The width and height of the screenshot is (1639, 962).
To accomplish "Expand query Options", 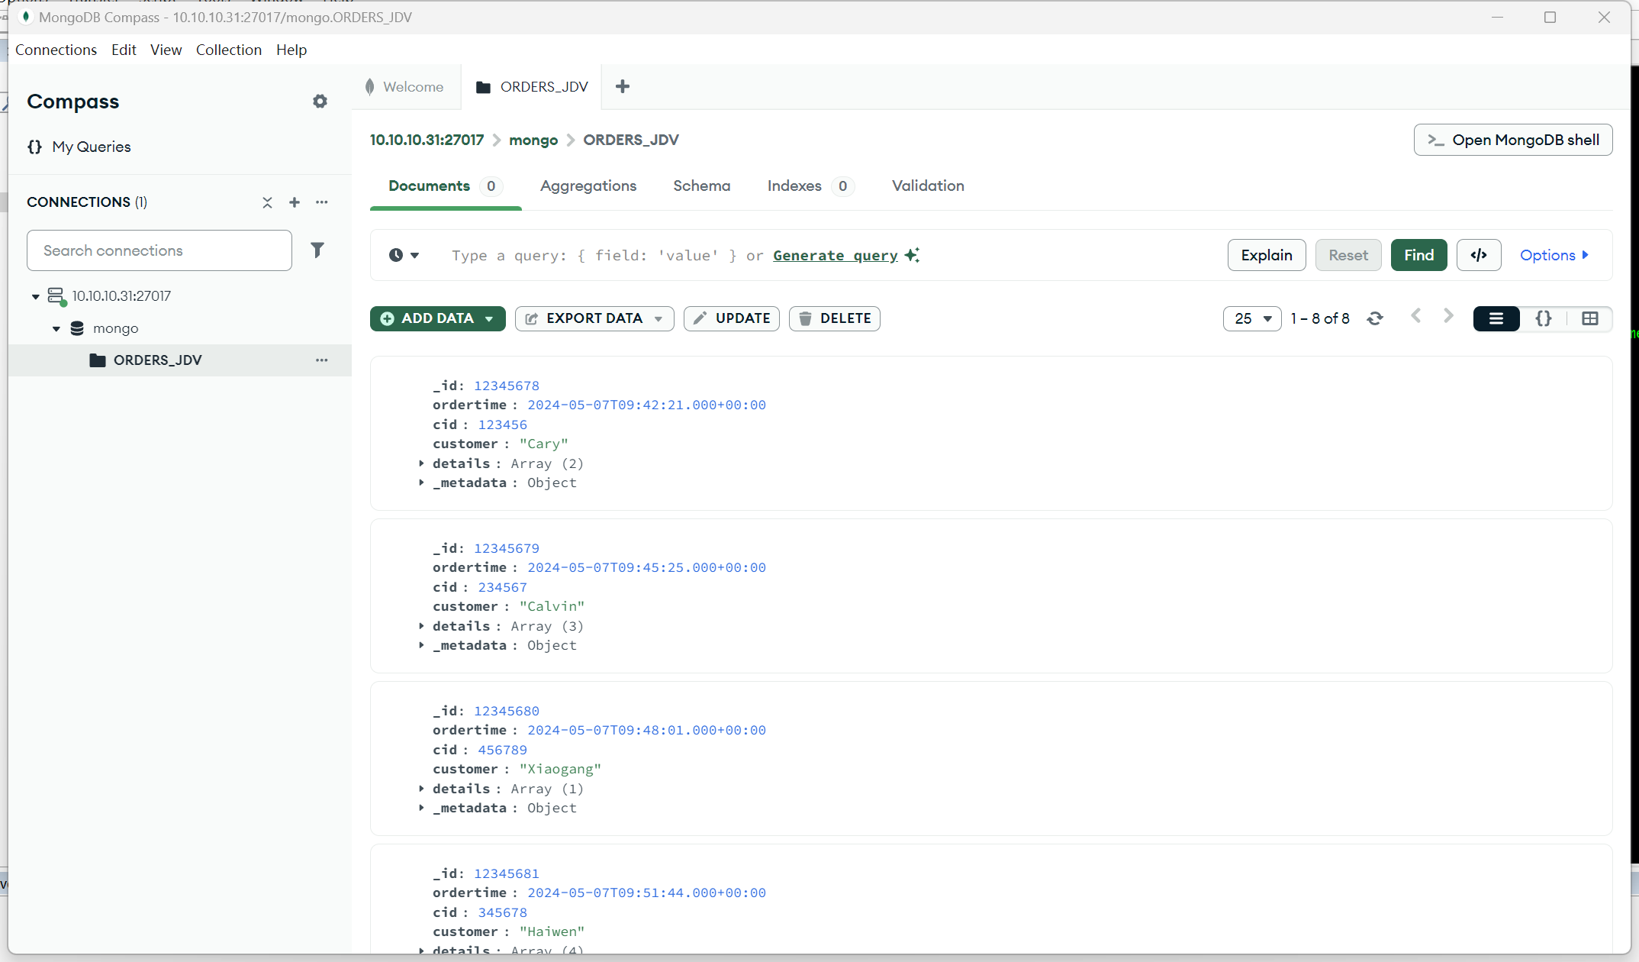I will [1554, 255].
